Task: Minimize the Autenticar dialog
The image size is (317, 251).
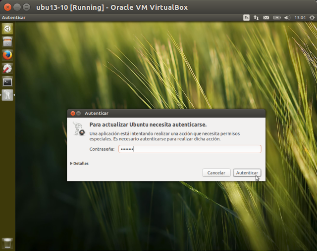Action: [x=79, y=113]
